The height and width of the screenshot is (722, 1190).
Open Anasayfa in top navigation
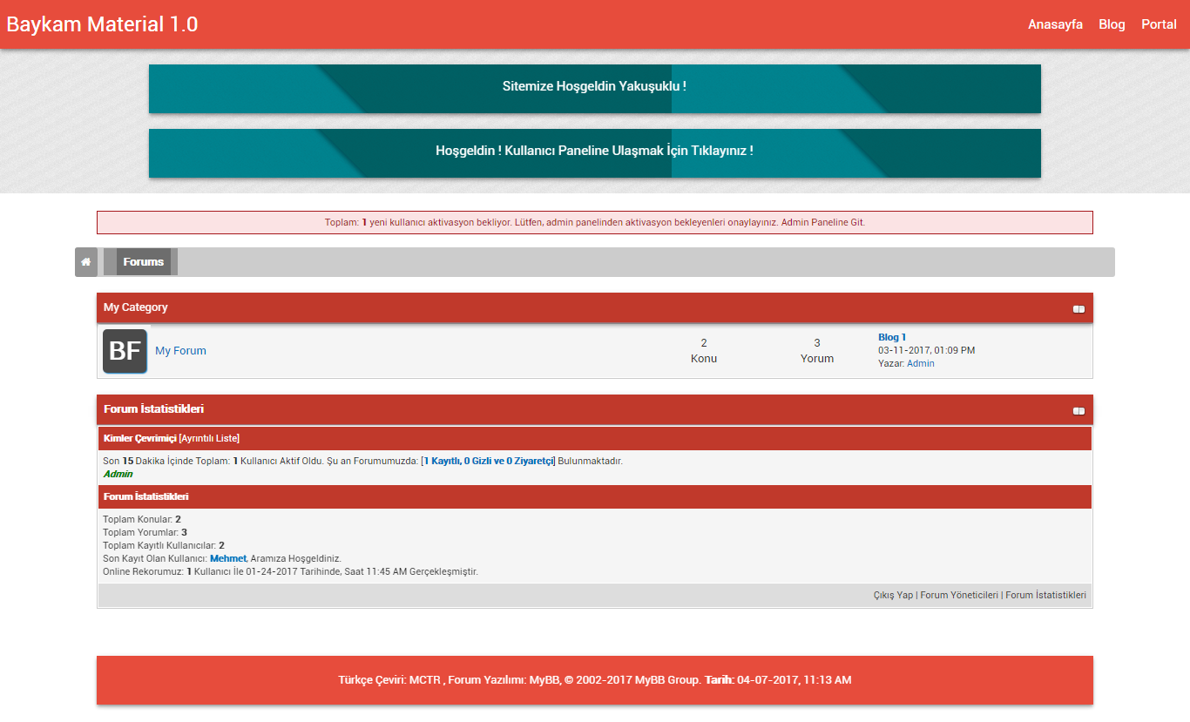click(x=1055, y=24)
